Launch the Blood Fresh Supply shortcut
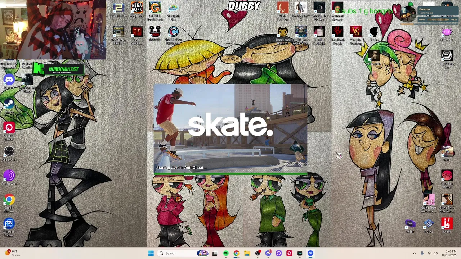Screen dimensions: 461x259 [x=337, y=36]
